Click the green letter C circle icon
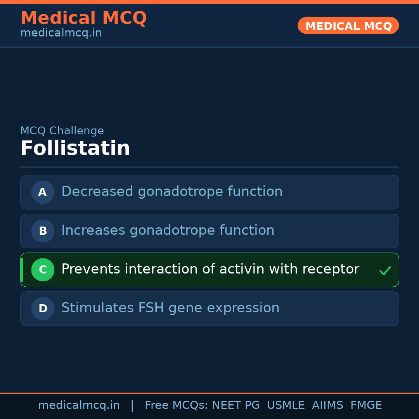The height and width of the screenshot is (419, 419). (x=43, y=270)
